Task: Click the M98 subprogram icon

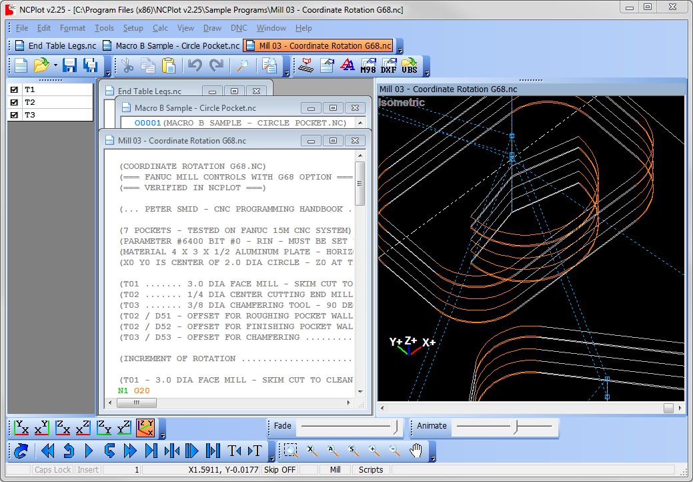Action: pos(368,65)
